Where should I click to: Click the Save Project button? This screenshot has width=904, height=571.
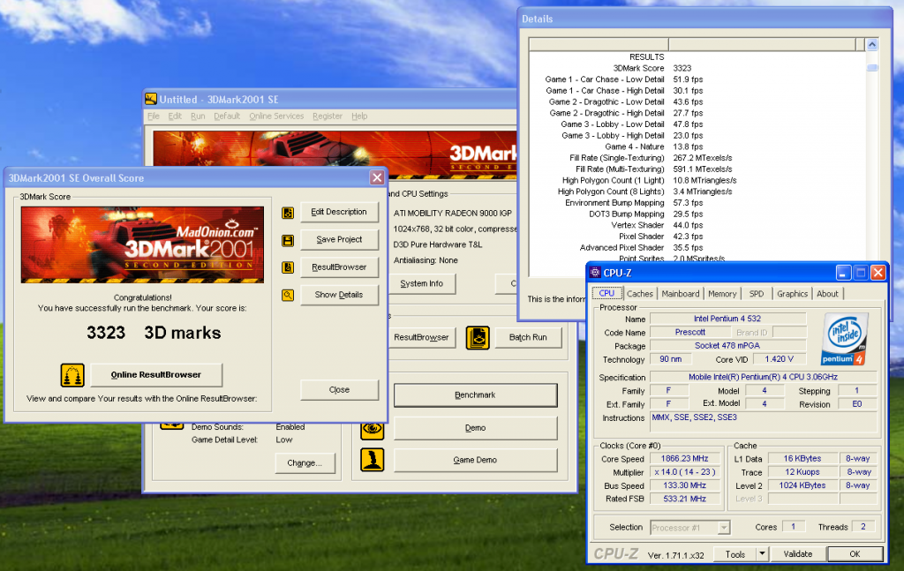click(x=339, y=240)
